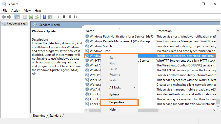Click 'The WLANSVC service provides' description
This screenshot has width=221, height=124.
(186, 70)
